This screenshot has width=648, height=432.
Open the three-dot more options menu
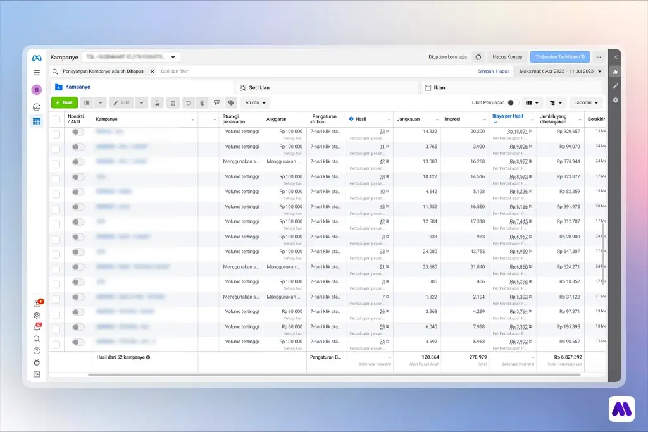599,57
